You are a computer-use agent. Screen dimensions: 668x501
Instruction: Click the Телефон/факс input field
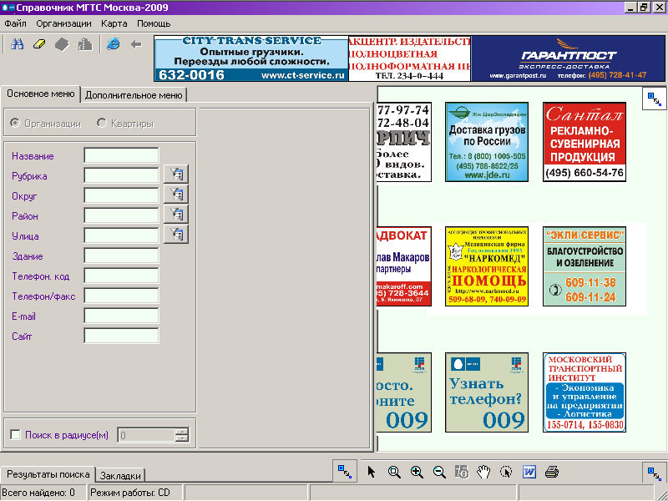pyautogui.click(x=121, y=296)
